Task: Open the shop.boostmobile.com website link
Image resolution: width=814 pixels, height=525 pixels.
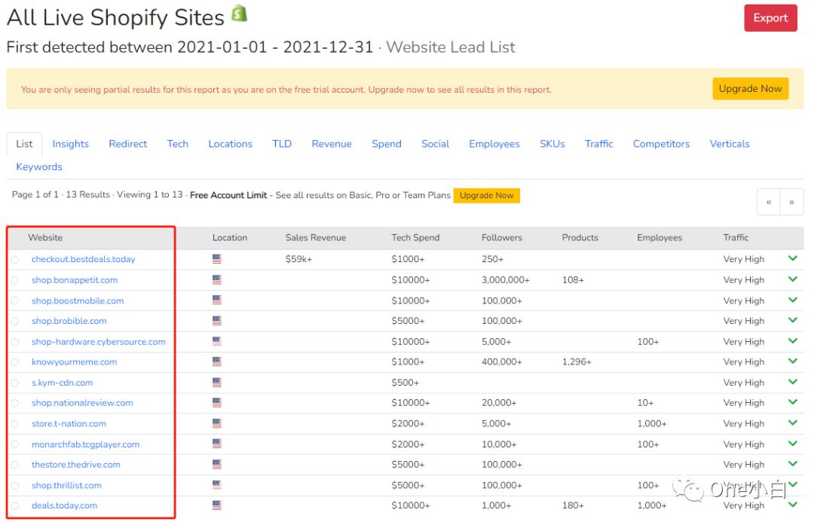Action: point(78,301)
